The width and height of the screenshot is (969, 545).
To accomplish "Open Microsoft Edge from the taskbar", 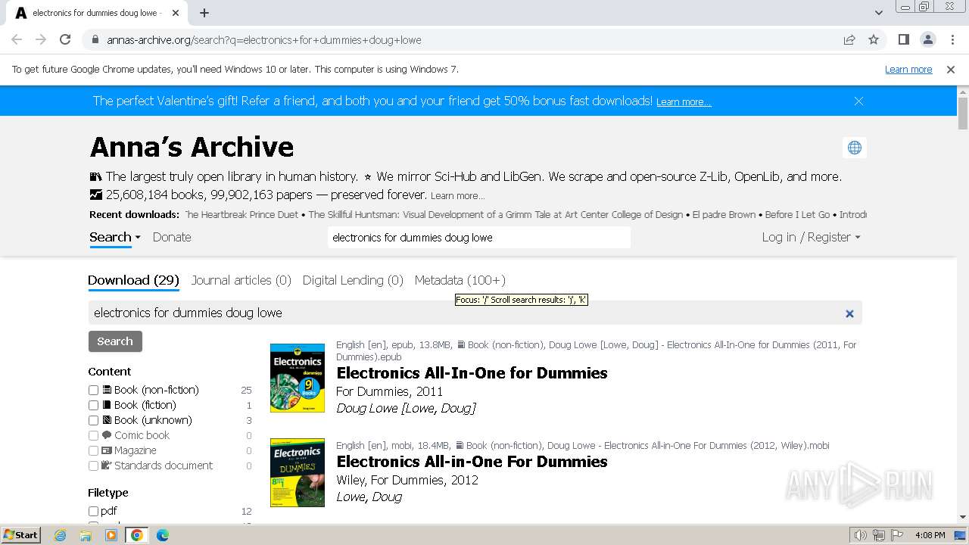I will [162, 535].
